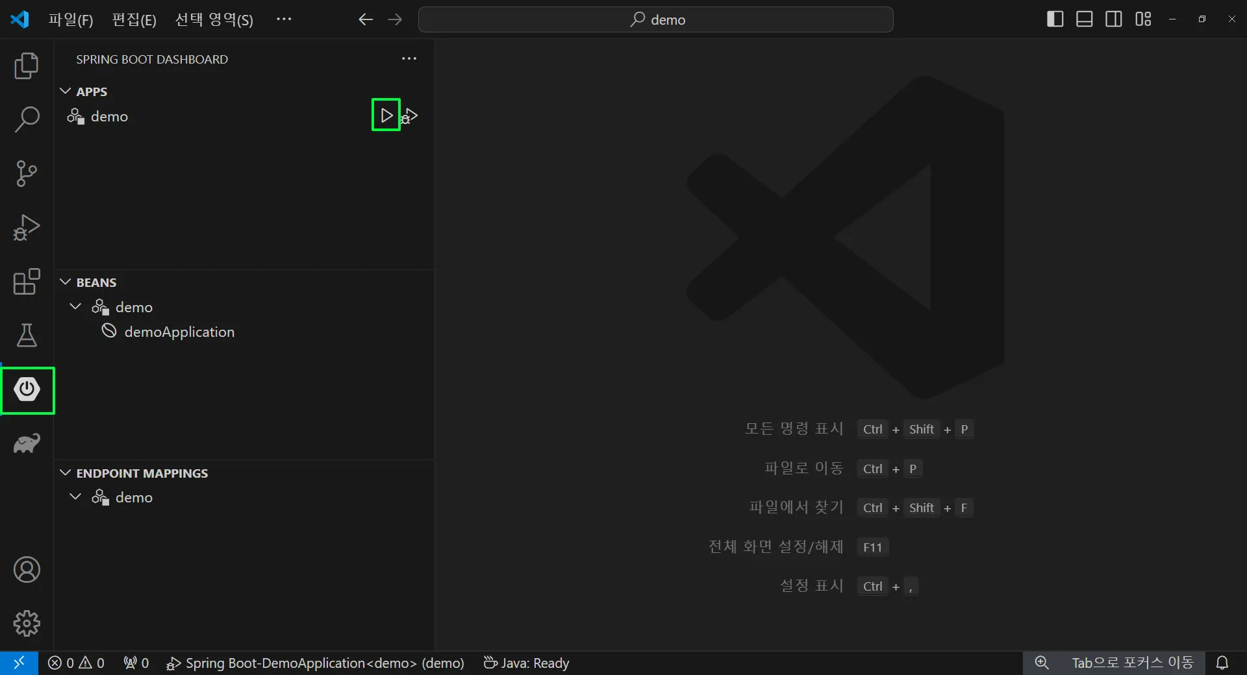The height and width of the screenshot is (675, 1247).
Task: Open the Source Control view
Action: tap(27, 173)
